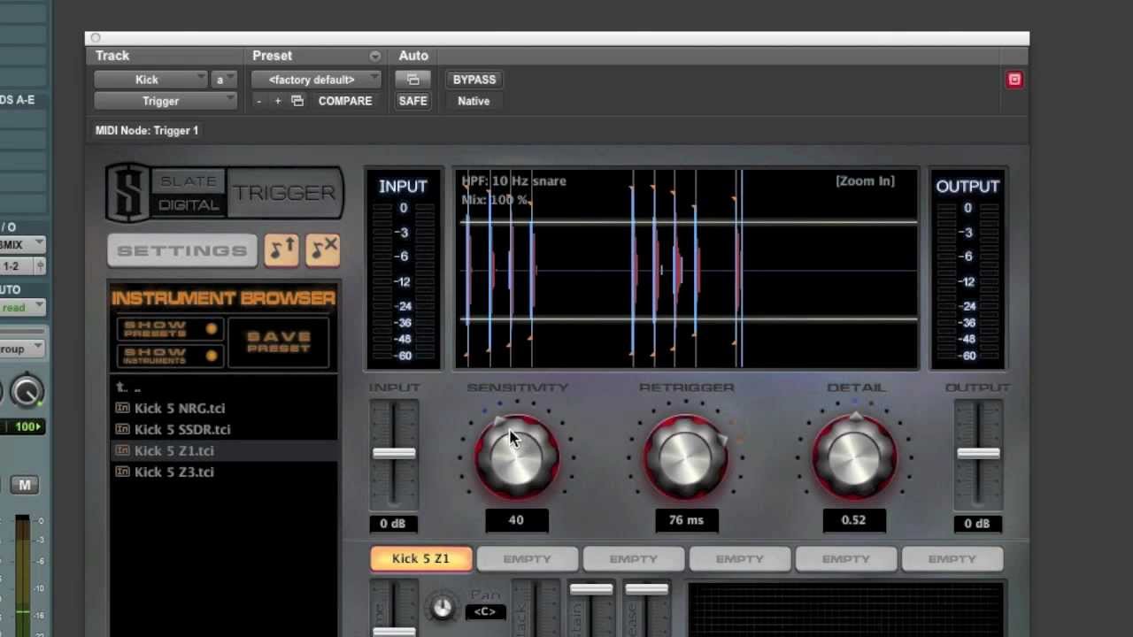Click the plug-in automation enable icon under Auto
The width and height of the screenshot is (1133, 637).
(x=412, y=80)
